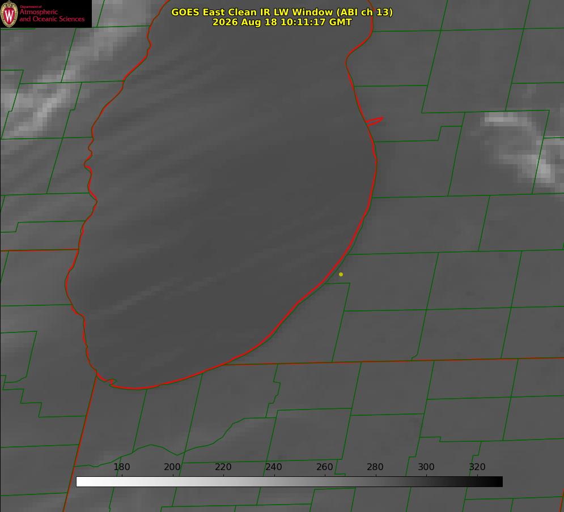The image size is (564, 512).
Task: Click the yellow dot location marker
Action: pos(341,274)
